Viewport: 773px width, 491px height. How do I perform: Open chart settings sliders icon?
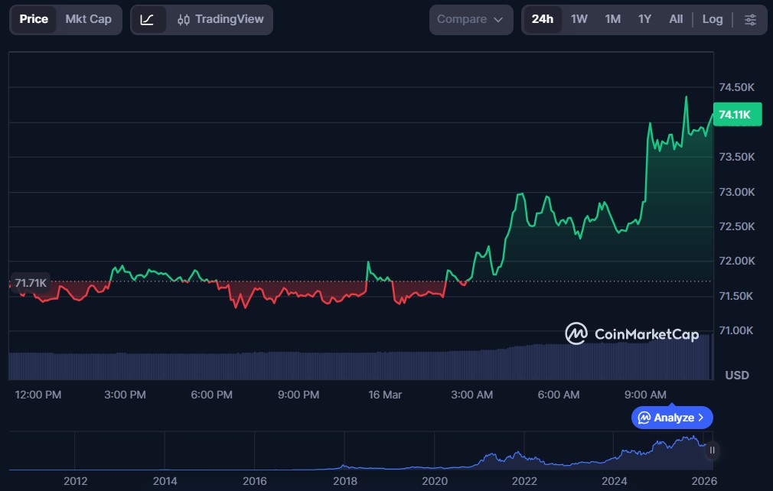point(750,20)
